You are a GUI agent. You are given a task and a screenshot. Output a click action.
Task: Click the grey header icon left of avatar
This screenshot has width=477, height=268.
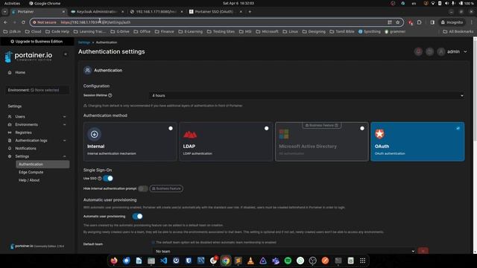tap(429, 51)
